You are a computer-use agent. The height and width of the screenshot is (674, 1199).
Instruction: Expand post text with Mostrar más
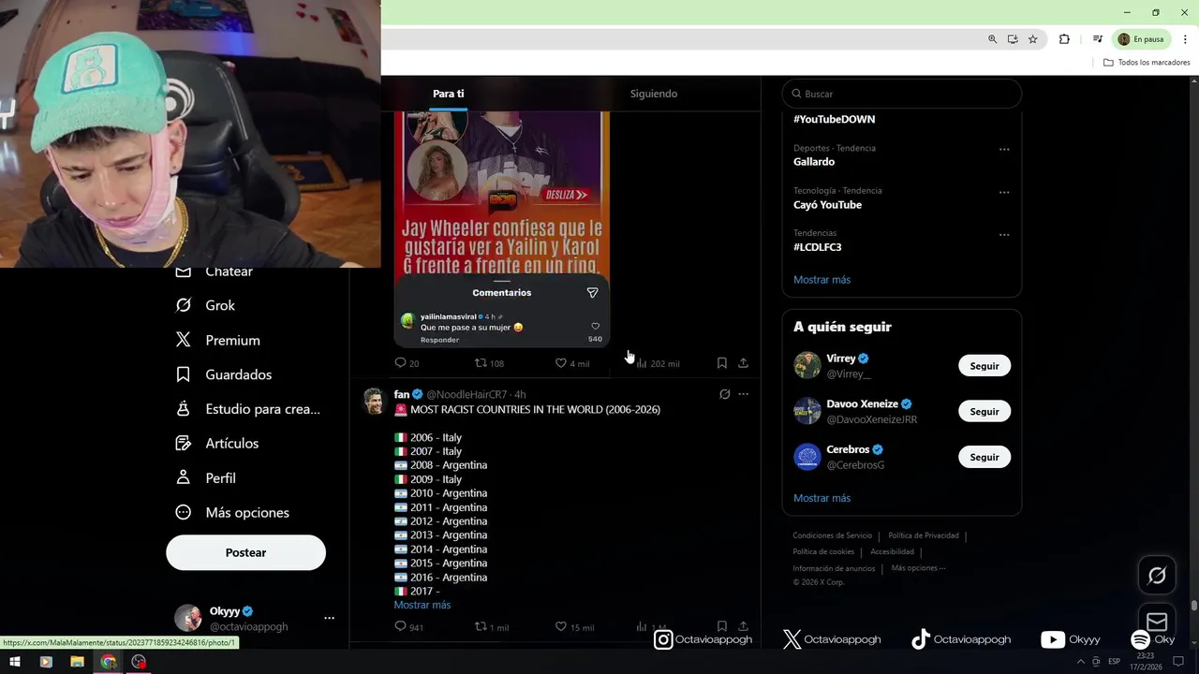coord(422,605)
